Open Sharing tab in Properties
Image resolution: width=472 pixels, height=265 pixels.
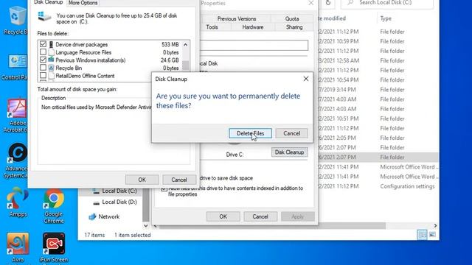pos(294,27)
